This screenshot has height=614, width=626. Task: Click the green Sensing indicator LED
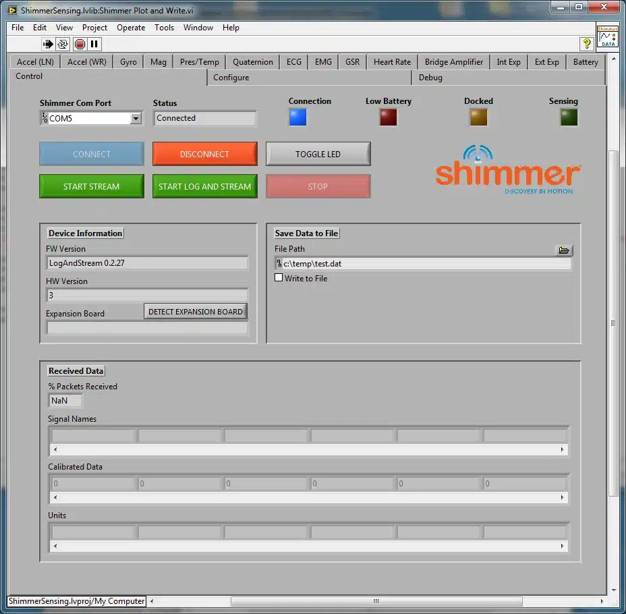tap(569, 117)
